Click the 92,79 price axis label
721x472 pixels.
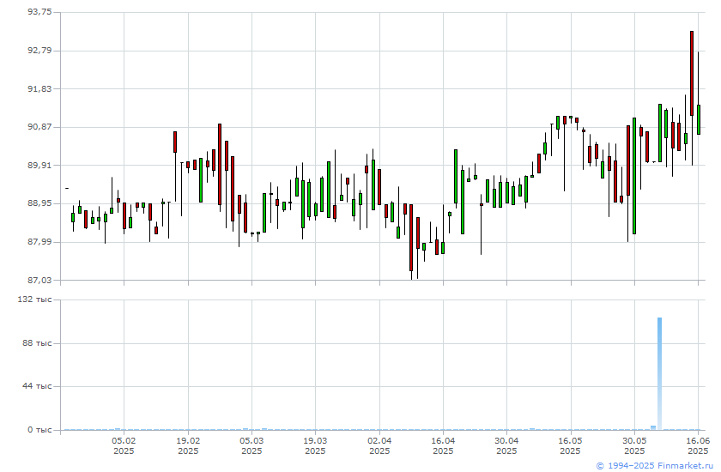point(39,50)
